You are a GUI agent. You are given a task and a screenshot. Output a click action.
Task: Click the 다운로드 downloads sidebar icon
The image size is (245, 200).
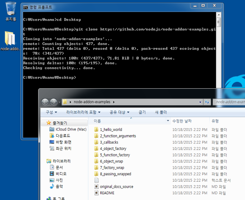(52, 135)
